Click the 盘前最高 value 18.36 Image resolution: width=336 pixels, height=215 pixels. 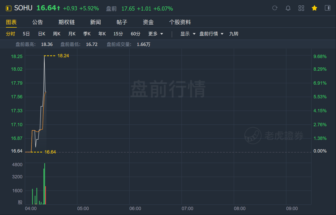coord(47,44)
